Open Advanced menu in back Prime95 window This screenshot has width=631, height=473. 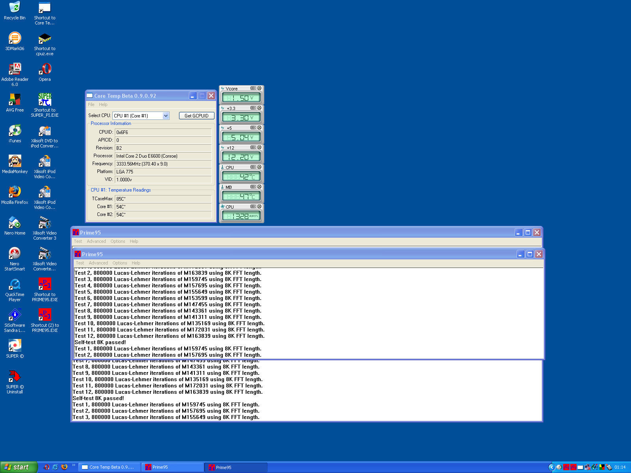tap(96, 241)
